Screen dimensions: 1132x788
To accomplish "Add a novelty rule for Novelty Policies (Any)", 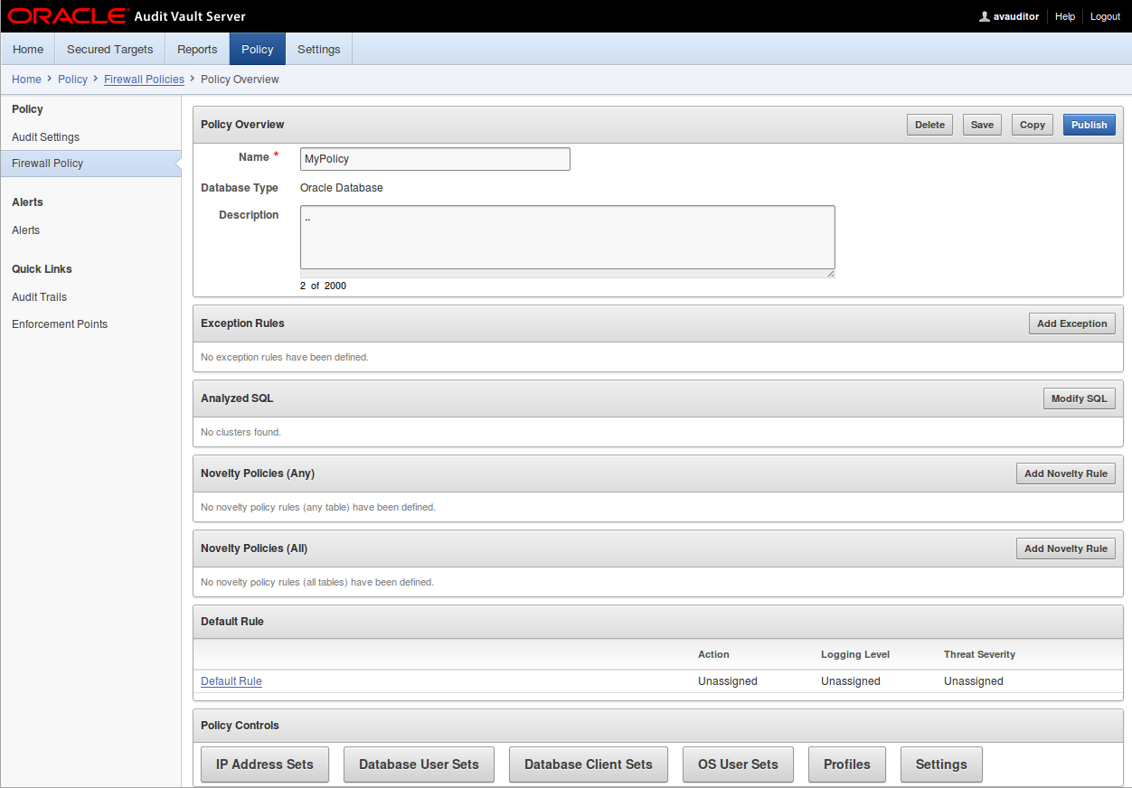I will (1066, 474).
